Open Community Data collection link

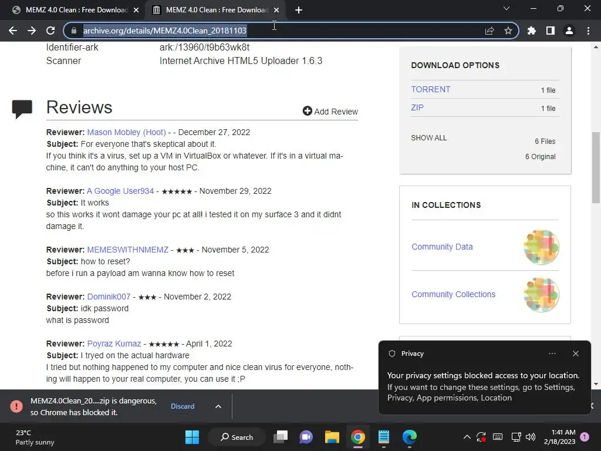coord(442,247)
